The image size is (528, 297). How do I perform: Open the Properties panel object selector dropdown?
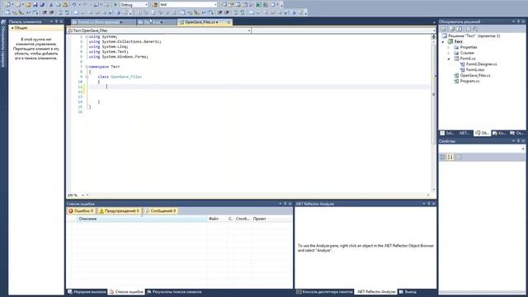pos(523,148)
